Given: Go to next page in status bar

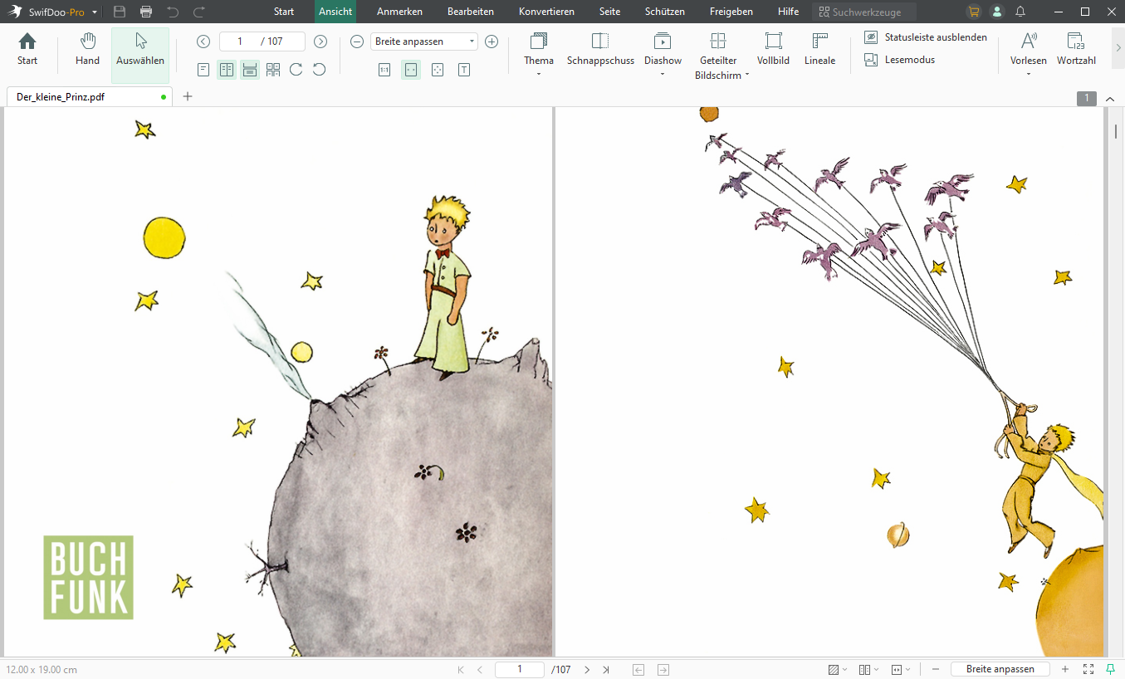Looking at the screenshot, I should pos(587,669).
